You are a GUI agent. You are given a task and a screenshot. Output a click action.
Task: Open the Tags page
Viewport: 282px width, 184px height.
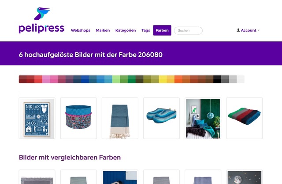[146, 30]
